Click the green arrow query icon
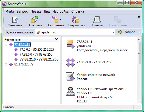Viewport: 144px width, 112px height. coord(120,32)
